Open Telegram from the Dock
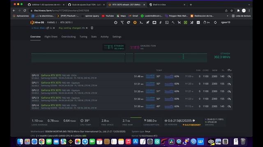Viewport: 263px width, 147px height. (x=85, y=142)
